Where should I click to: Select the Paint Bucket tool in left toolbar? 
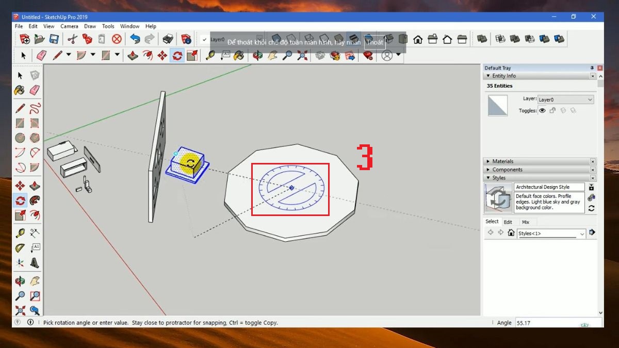[20, 90]
